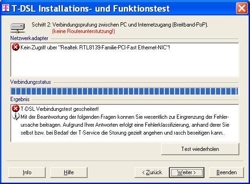Go back with the Zurück button
250x184 pixels.
tap(152, 172)
